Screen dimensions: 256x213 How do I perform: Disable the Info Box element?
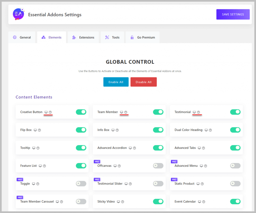point(158,130)
